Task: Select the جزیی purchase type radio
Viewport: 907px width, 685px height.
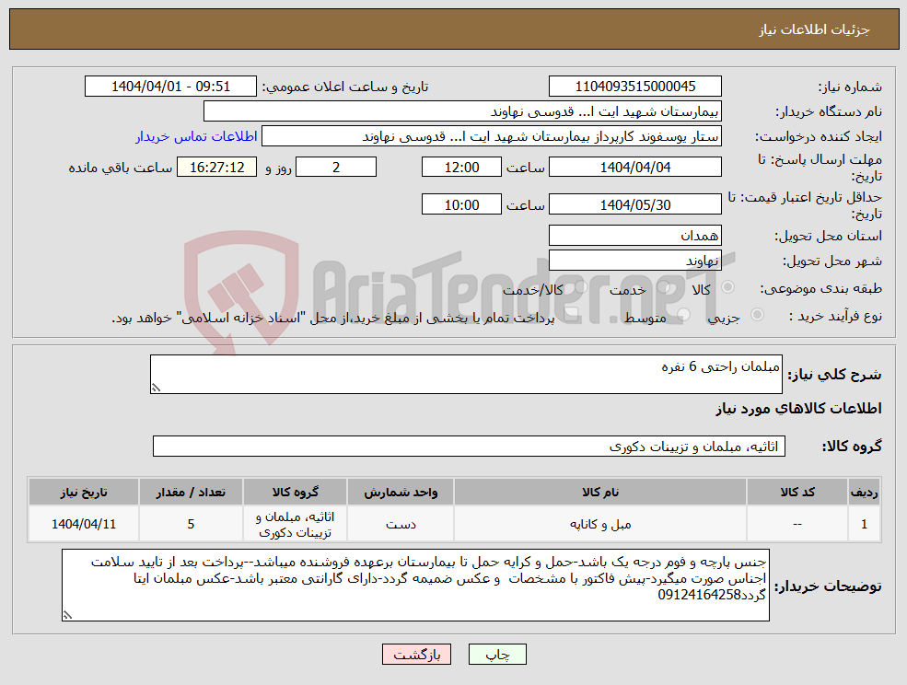Action: tap(757, 315)
